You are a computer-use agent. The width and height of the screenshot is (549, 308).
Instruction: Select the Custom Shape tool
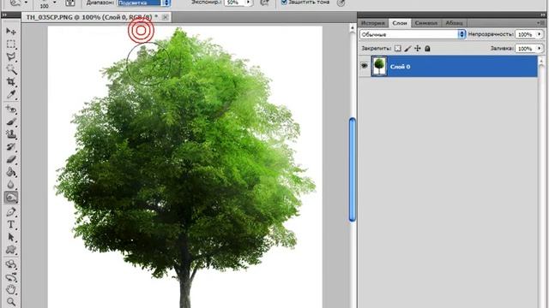tap(11, 250)
